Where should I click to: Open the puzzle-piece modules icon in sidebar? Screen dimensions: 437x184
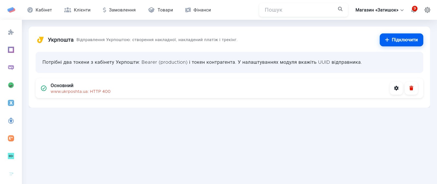tap(11, 32)
